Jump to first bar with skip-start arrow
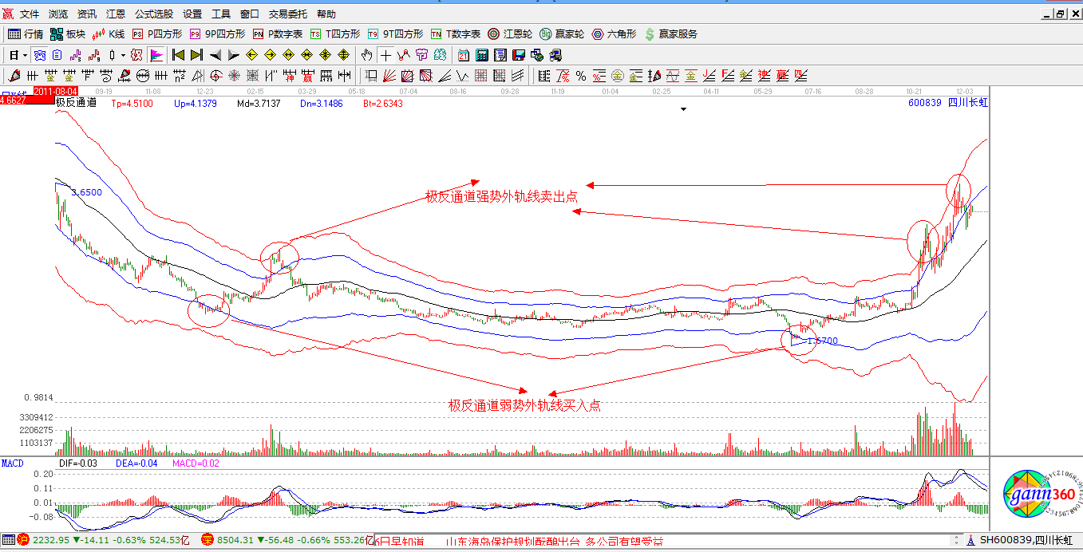The image size is (1083, 552). point(178,55)
